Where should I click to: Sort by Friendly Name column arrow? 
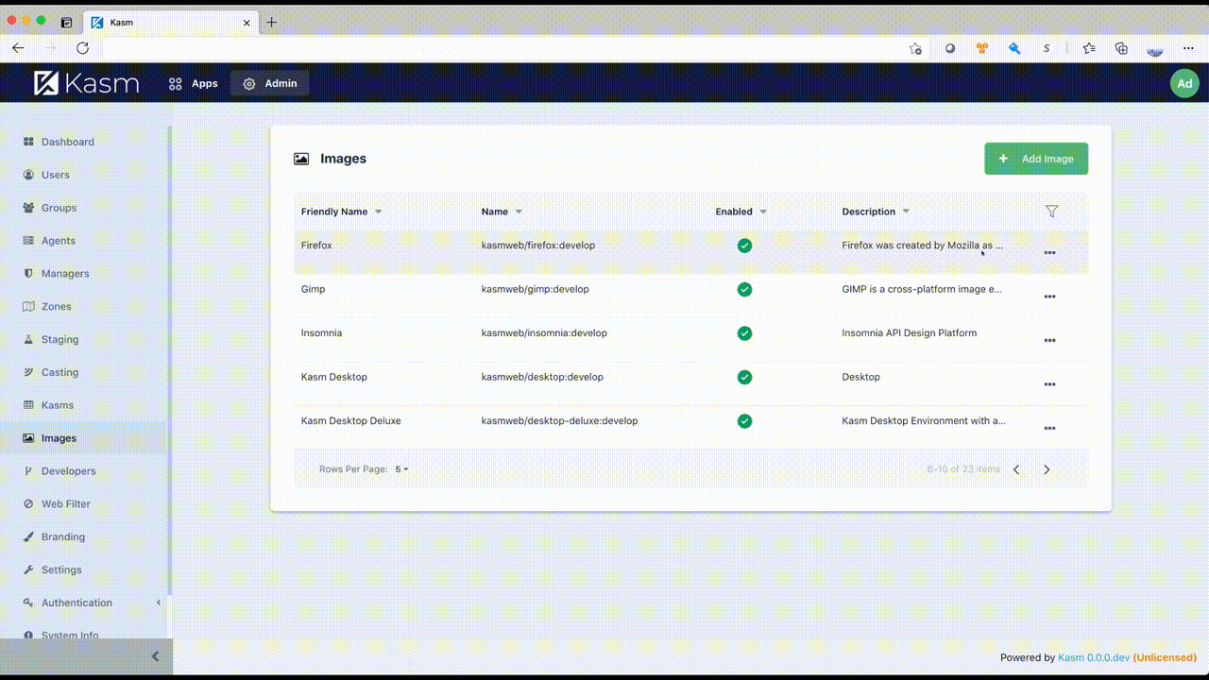tap(379, 212)
